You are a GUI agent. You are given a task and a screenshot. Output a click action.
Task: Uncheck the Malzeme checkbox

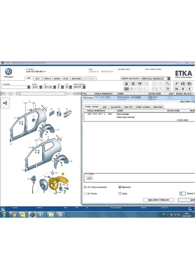[x=120, y=187]
